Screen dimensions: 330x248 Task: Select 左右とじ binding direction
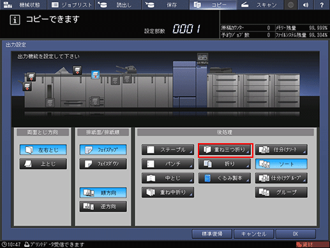click(x=43, y=150)
